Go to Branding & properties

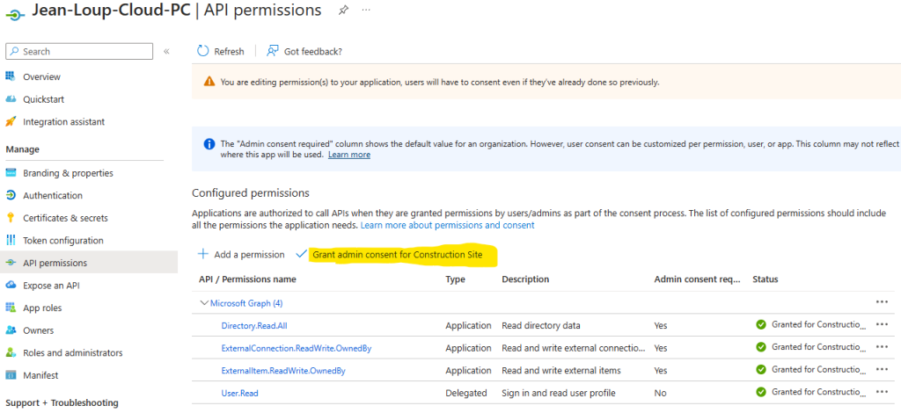[68, 172]
